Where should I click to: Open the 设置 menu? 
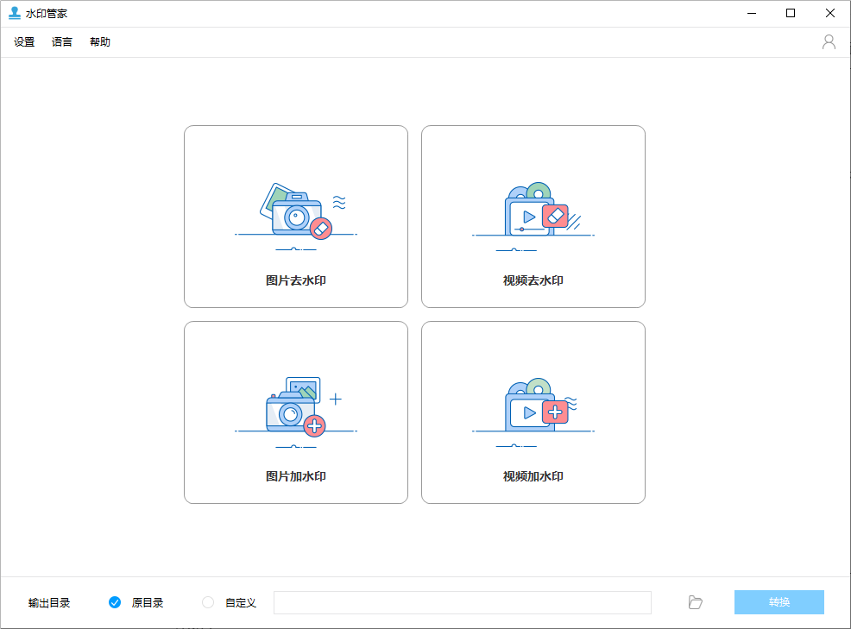(x=22, y=41)
